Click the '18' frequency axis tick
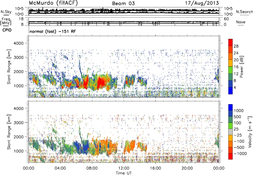 [x=21, y=19]
